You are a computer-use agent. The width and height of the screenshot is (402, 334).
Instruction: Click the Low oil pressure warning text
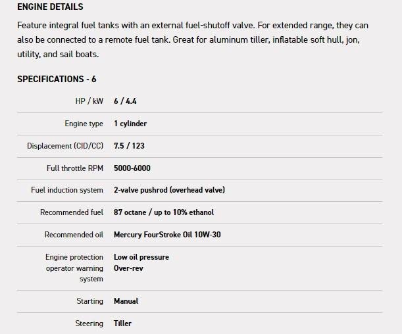pos(141,257)
